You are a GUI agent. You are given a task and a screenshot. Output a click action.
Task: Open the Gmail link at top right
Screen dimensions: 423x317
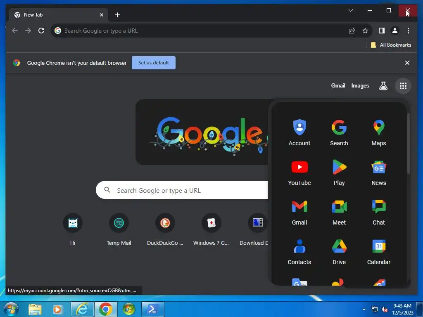click(338, 86)
